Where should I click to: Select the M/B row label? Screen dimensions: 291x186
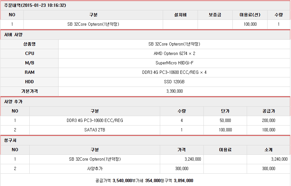tap(30, 63)
